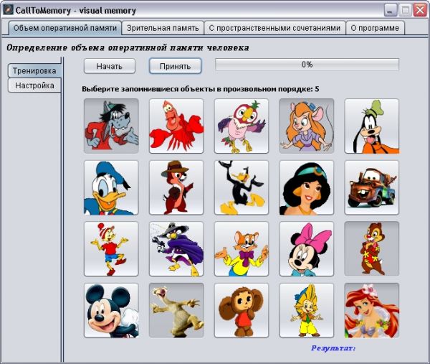
Task: Click the instruction text about выбранные объекты
Action: coord(200,89)
